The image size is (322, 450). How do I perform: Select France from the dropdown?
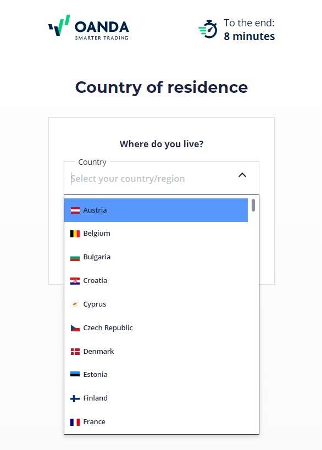coord(156,422)
